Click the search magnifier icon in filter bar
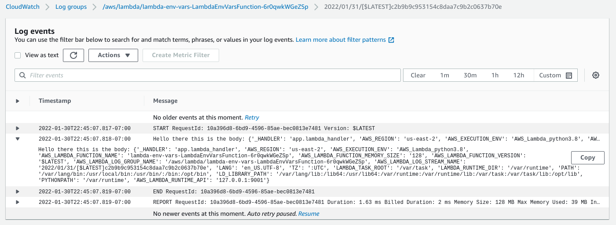Image resolution: width=616 pixels, height=225 pixels. click(22, 75)
